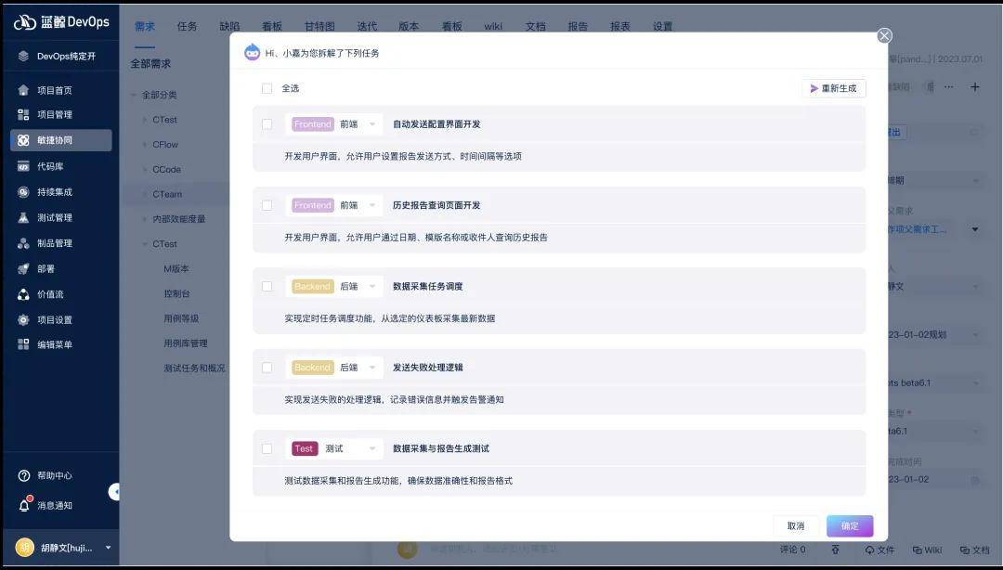Open type dropdown for 自动发送配置界面开发
This screenshot has width=1003, height=570.
click(x=334, y=124)
